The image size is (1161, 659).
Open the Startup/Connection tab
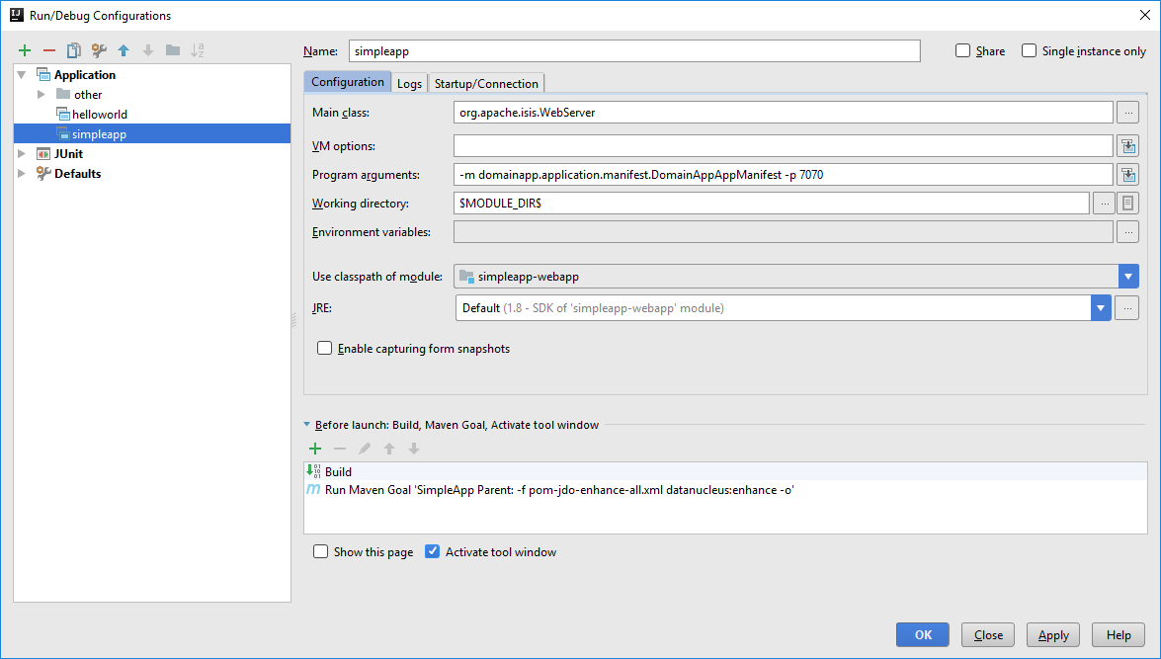[486, 84]
